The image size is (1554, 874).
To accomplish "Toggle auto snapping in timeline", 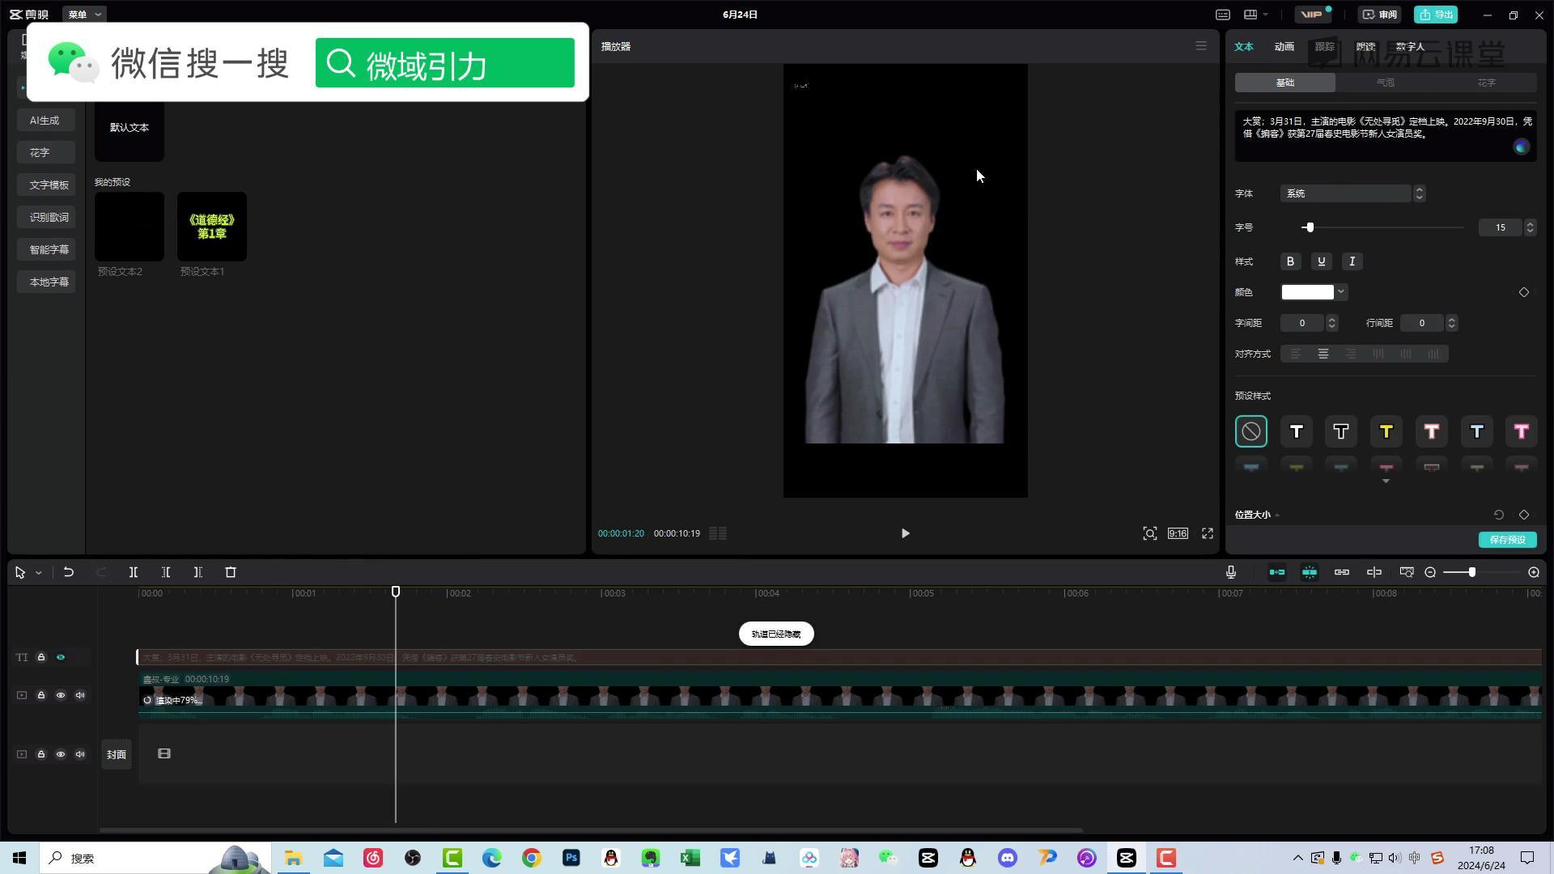I will [1310, 572].
